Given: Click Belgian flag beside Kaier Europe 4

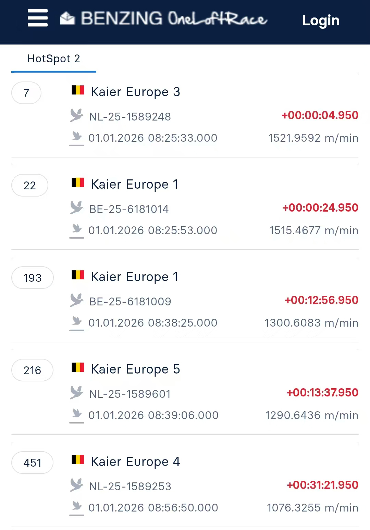Looking at the screenshot, I should pyautogui.click(x=78, y=460).
